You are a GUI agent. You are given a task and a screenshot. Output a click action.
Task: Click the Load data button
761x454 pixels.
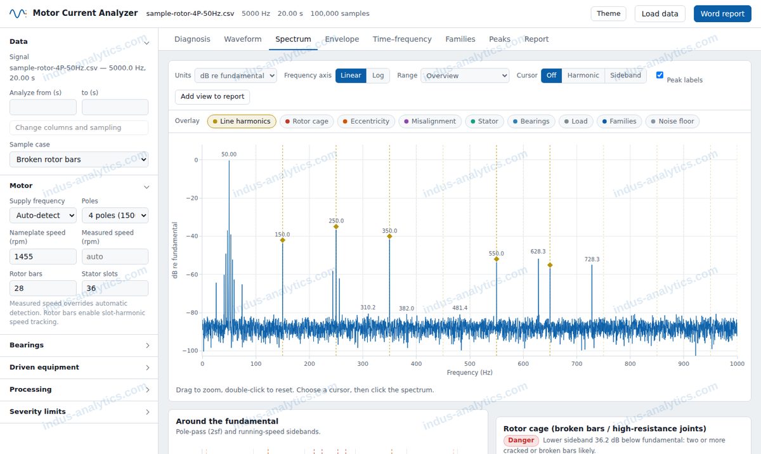point(660,14)
